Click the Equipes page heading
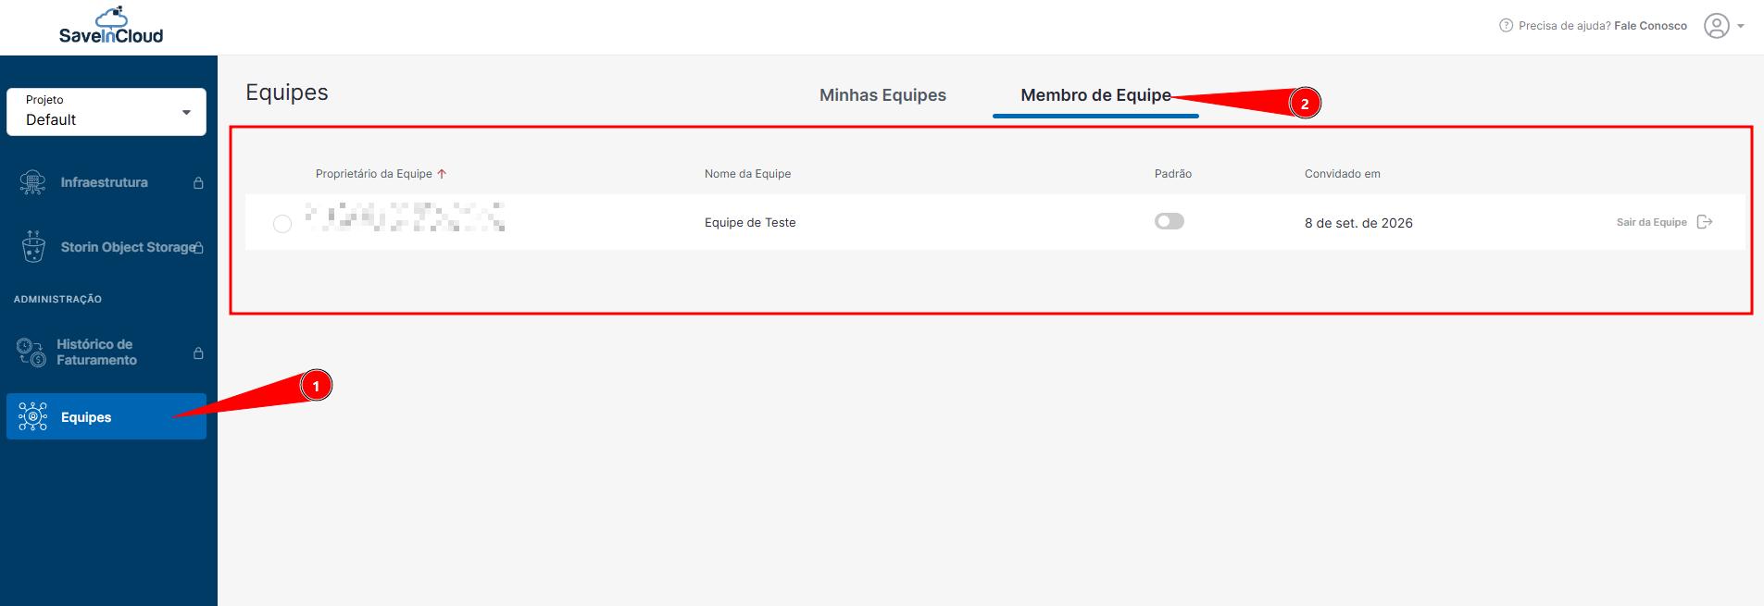Viewport: 1764px width, 606px height. [x=287, y=93]
